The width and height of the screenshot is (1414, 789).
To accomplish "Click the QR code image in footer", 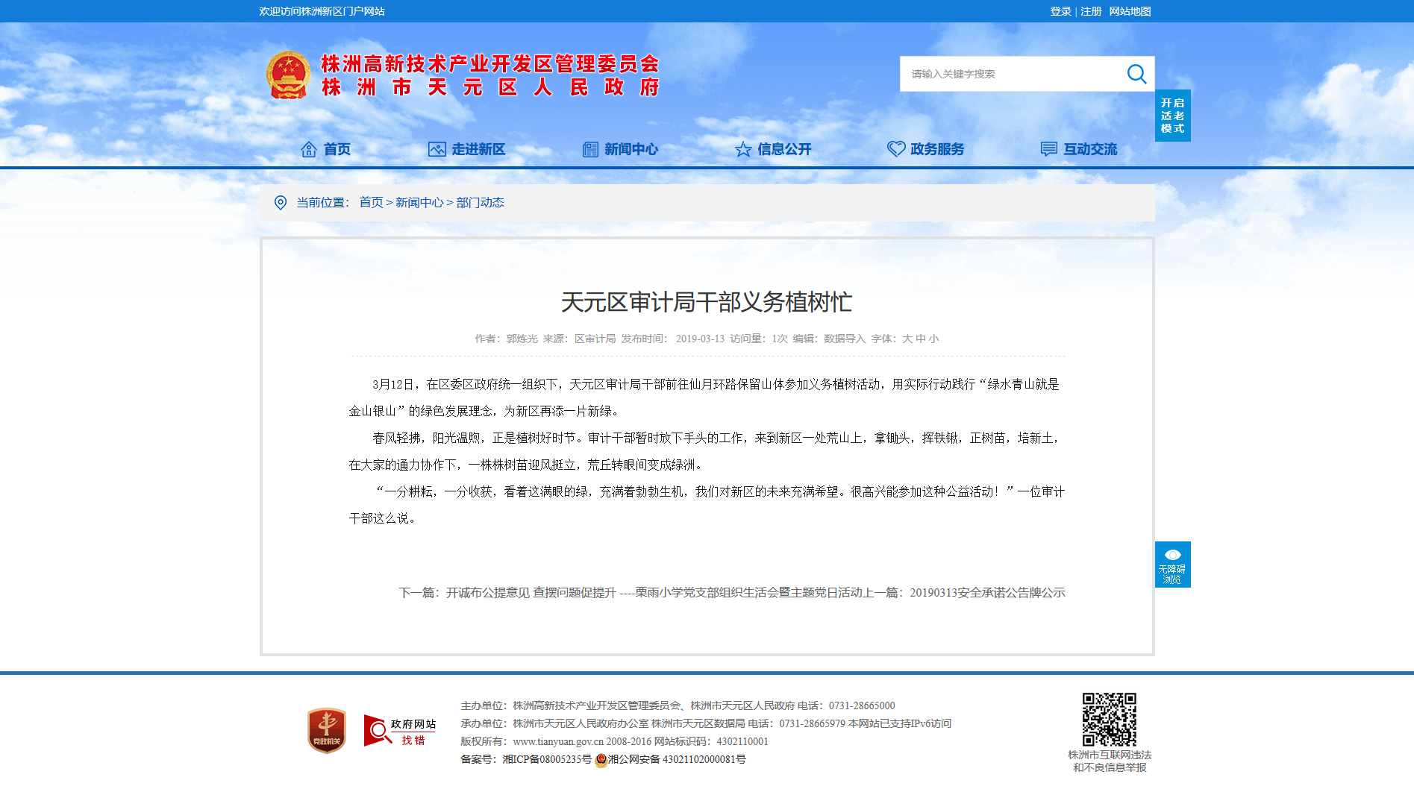I will click(1109, 719).
